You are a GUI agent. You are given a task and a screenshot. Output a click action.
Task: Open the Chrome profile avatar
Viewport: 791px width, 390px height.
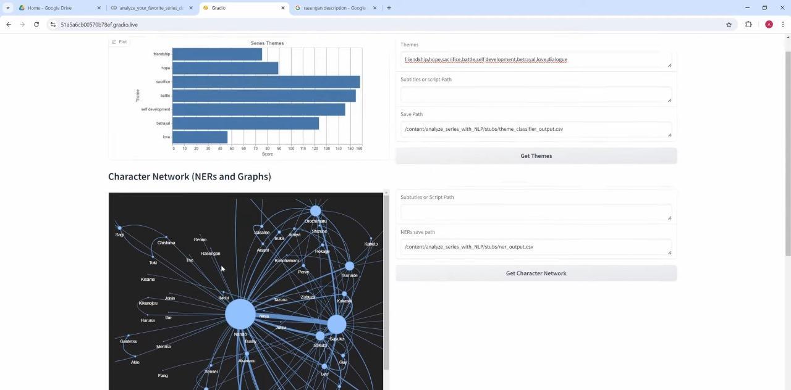[x=769, y=25]
